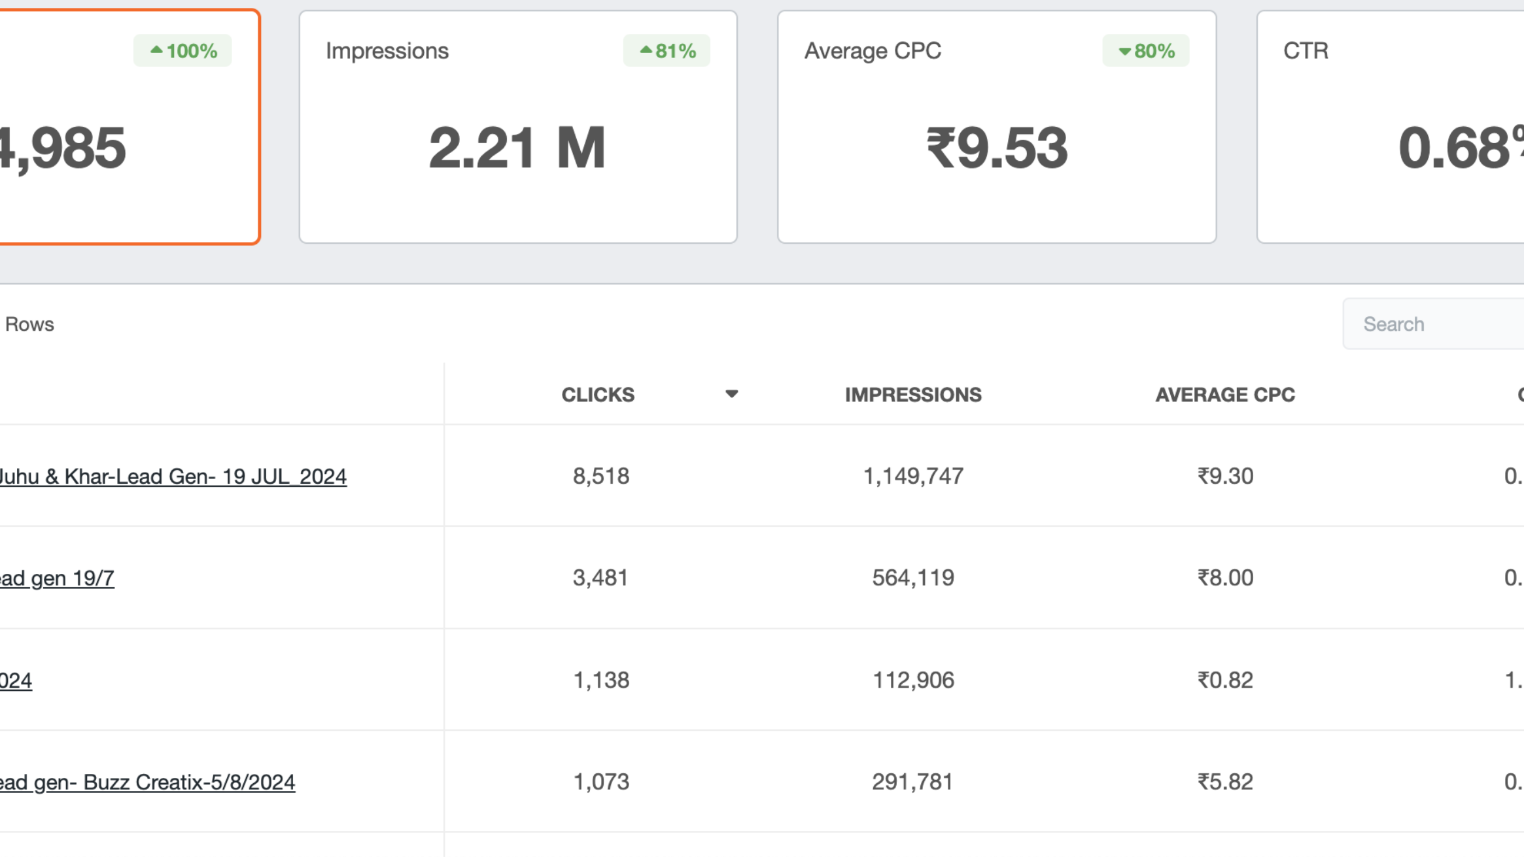Open the Buzz Creatix-5/8/2024 campaign link
This screenshot has width=1524, height=857.
(147, 782)
